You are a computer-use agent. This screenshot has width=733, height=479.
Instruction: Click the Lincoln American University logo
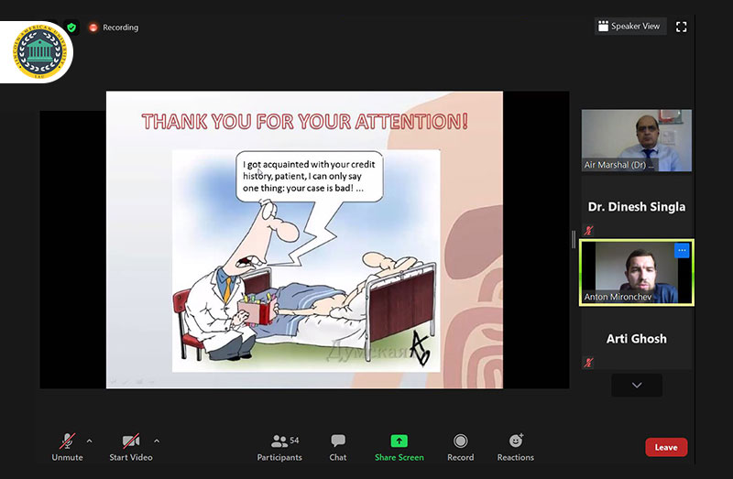pyautogui.click(x=38, y=52)
